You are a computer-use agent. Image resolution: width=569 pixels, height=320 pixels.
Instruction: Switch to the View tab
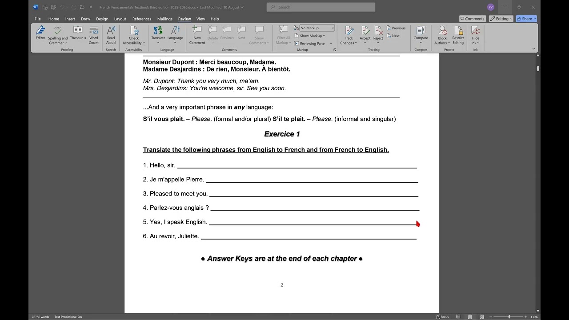pos(201,19)
